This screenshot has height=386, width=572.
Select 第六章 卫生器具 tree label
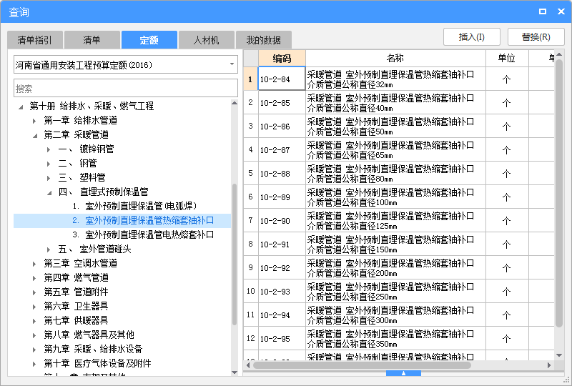tap(76, 306)
